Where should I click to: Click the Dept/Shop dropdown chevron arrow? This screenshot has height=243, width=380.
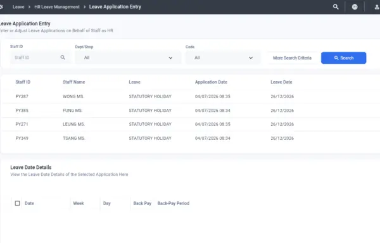coord(170,58)
